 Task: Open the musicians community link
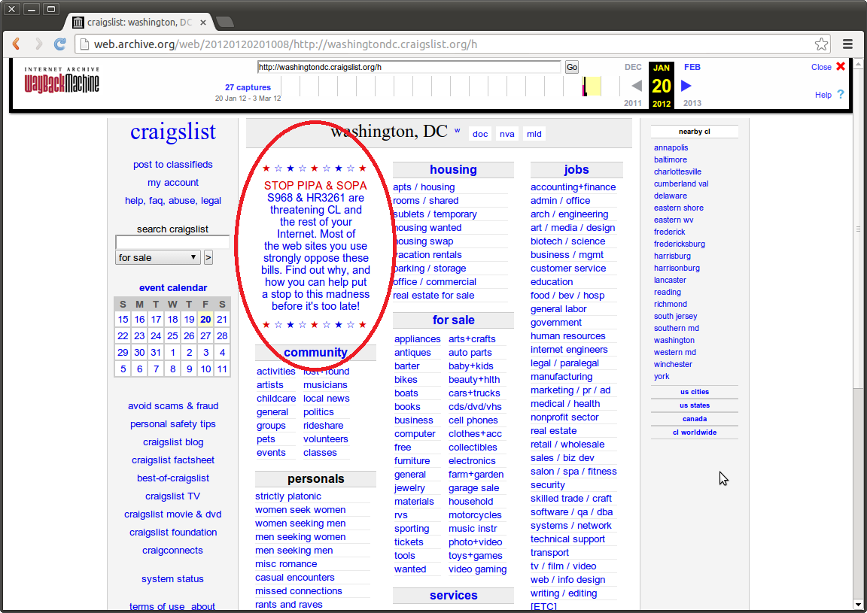tap(325, 385)
